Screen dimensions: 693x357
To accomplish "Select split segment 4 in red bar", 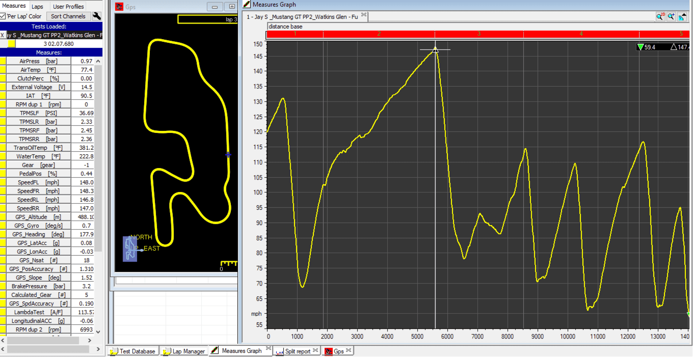I will pyautogui.click(x=581, y=34).
